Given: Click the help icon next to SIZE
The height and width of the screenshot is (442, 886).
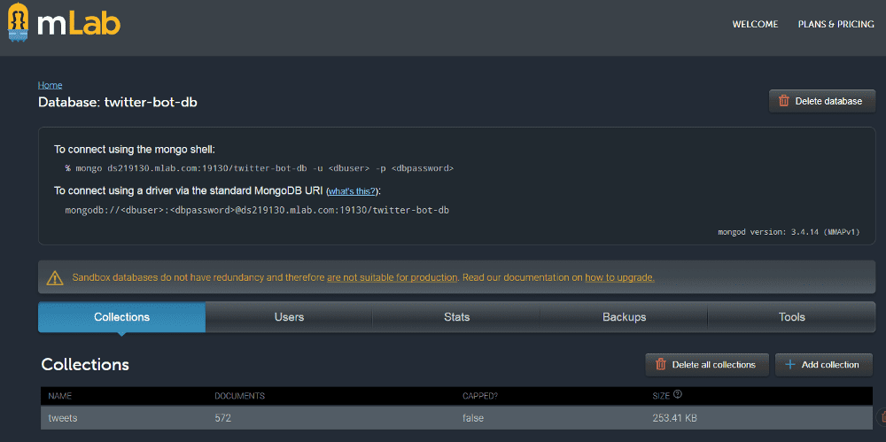Looking at the screenshot, I should click(678, 394).
